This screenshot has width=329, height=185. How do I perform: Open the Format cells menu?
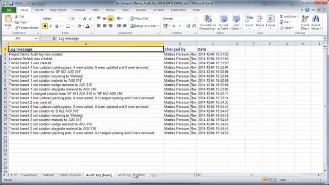click(270, 22)
